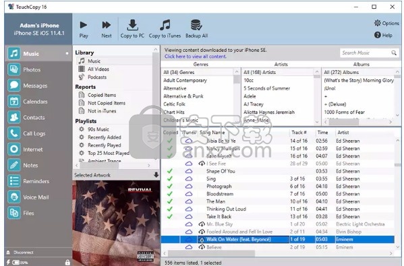This screenshot has height=266, width=404.
Task: Select album 1000 Forms of Fear
Action: tap(344, 112)
